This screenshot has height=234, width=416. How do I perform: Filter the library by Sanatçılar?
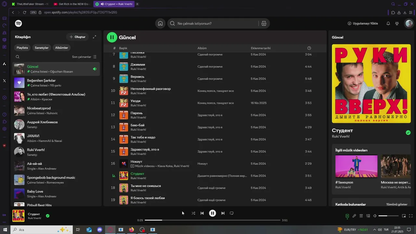coord(42,48)
